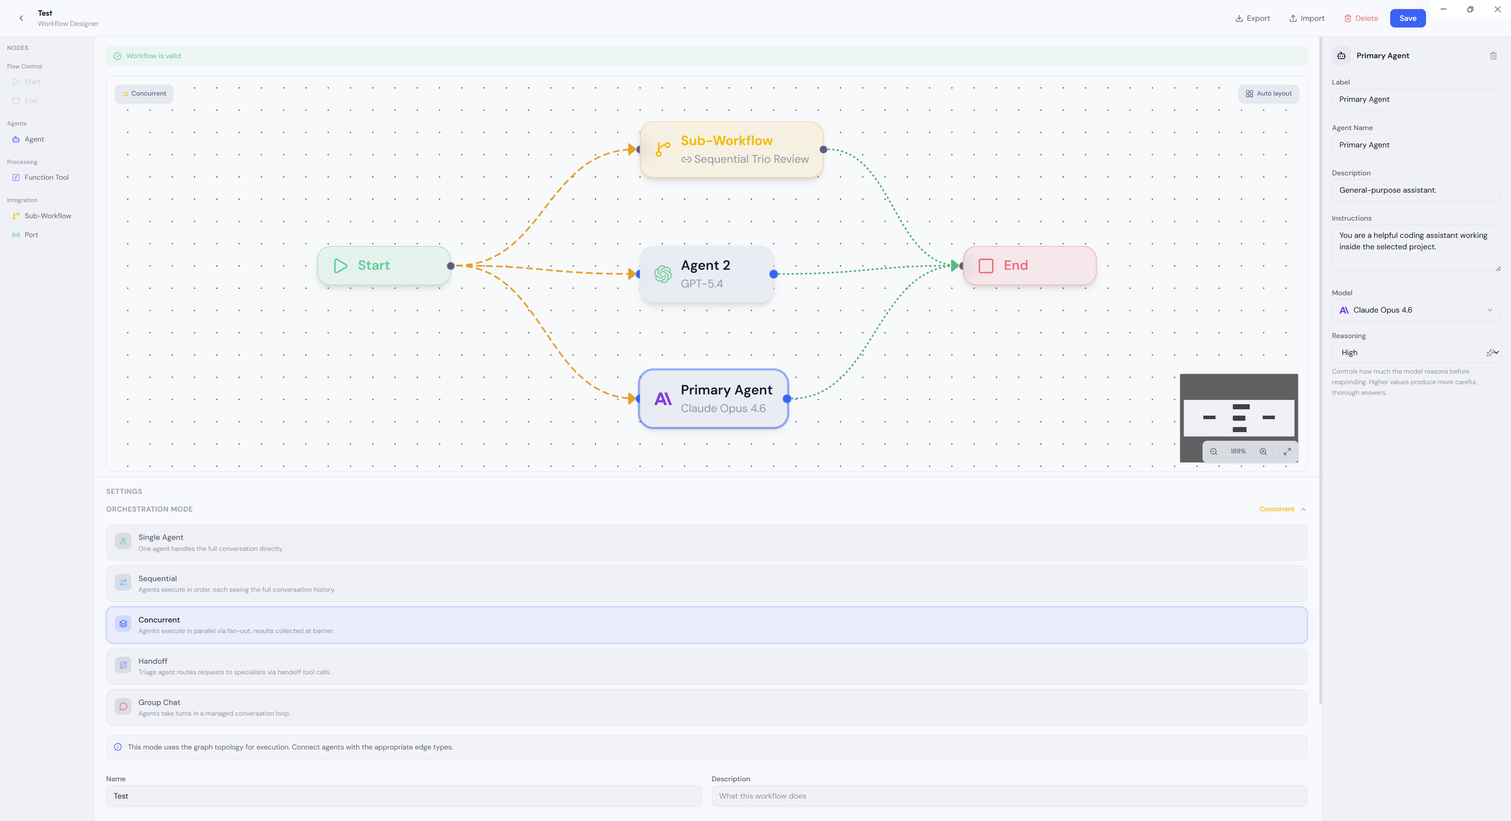The height and width of the screenshot is (821, 1511).
Task: Click the Sequential arrows icon
Action: pos(123,583)
